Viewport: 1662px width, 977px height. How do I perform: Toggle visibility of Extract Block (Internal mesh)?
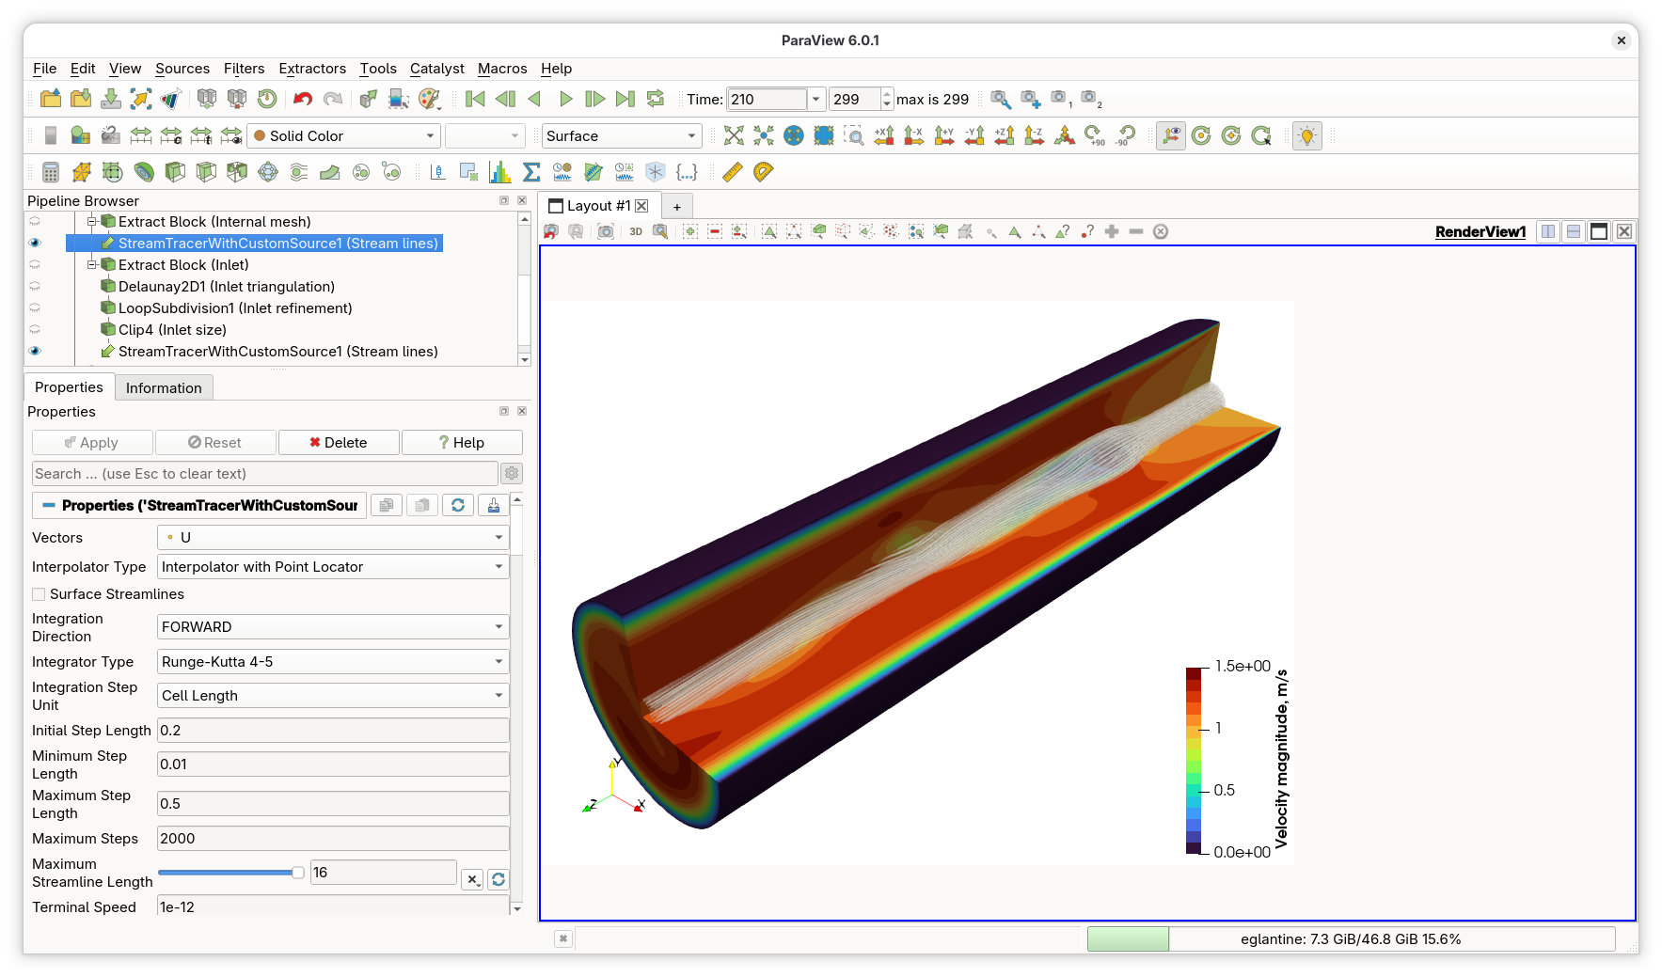pyautogui.click(x=35, y=222)
